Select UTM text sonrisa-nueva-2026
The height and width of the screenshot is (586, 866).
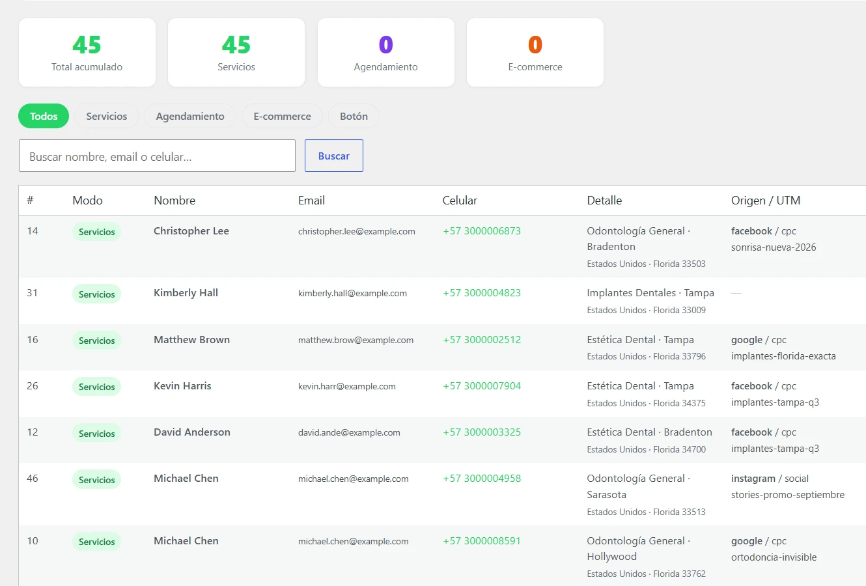tap(774, 247)
